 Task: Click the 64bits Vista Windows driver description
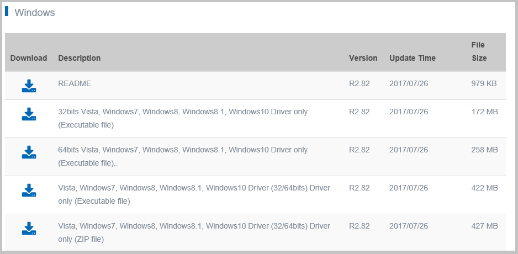coord(183,157)
